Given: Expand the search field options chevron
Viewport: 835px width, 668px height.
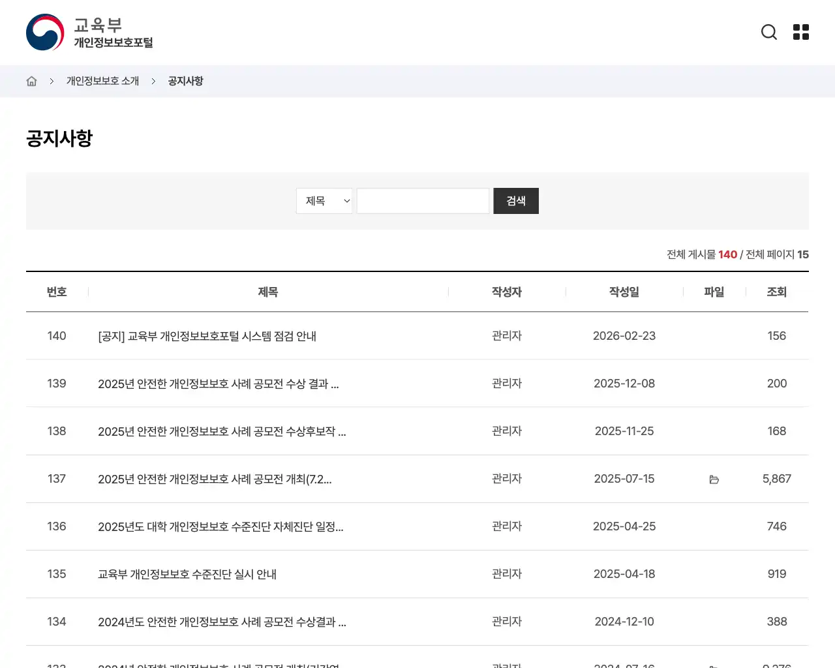Looking at the screenshot, I should (x=346, y=201).
